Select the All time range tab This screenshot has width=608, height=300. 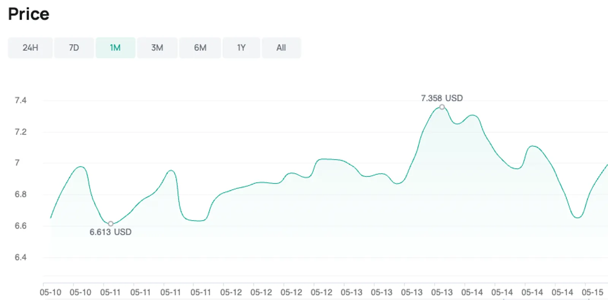[x=281, y=48]
